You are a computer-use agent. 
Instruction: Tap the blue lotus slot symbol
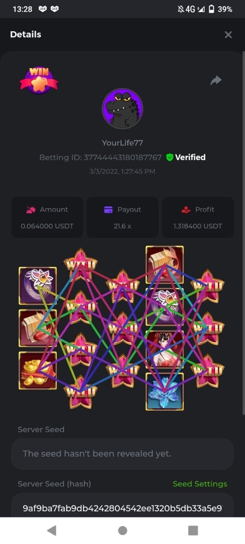click(165, 392)
